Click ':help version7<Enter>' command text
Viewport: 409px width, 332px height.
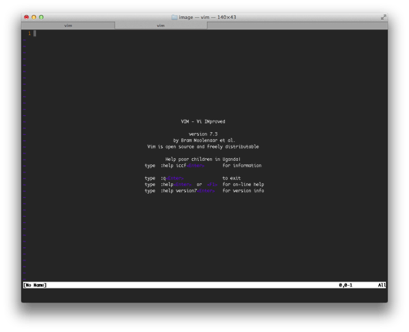tap(188, 191)
